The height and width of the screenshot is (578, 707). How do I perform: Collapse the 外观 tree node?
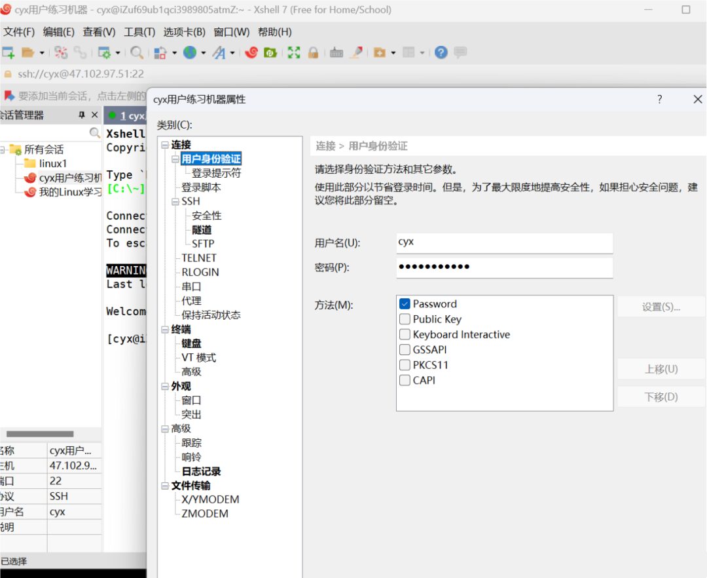[x=165, y=387]
